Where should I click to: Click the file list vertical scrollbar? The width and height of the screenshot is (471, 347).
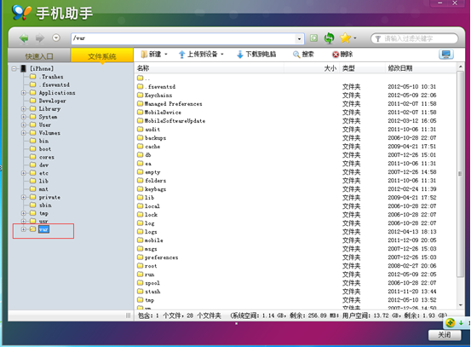click(460, 174)
